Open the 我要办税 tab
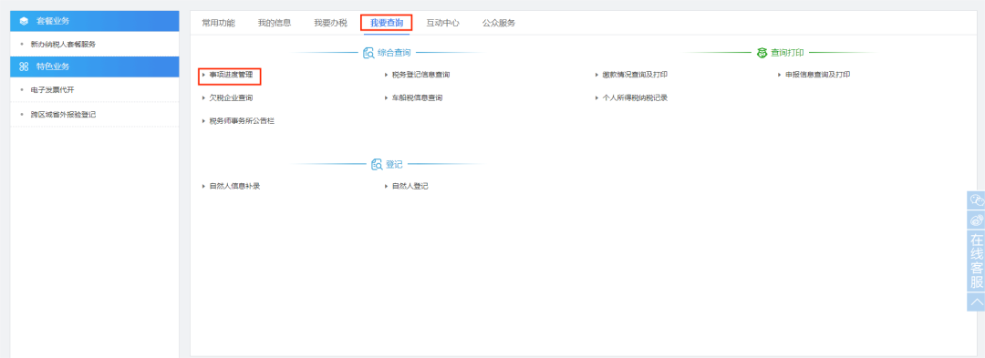985x358 pixels. pyautogui.click(x=330, y=23)
